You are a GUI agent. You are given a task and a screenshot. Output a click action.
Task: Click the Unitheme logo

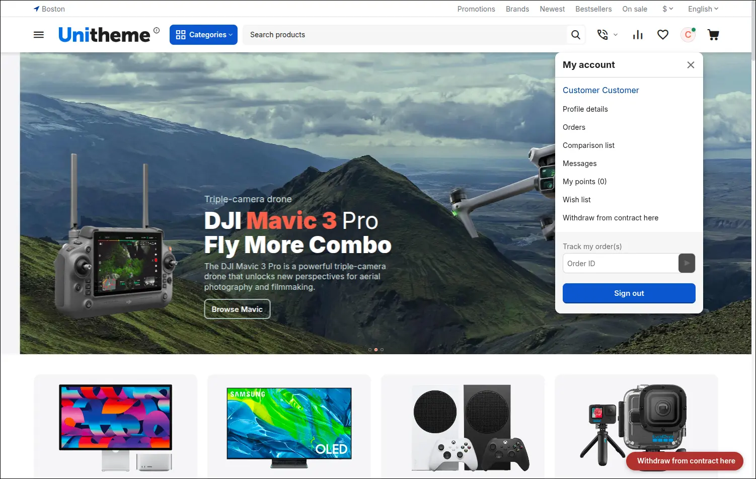104,35
